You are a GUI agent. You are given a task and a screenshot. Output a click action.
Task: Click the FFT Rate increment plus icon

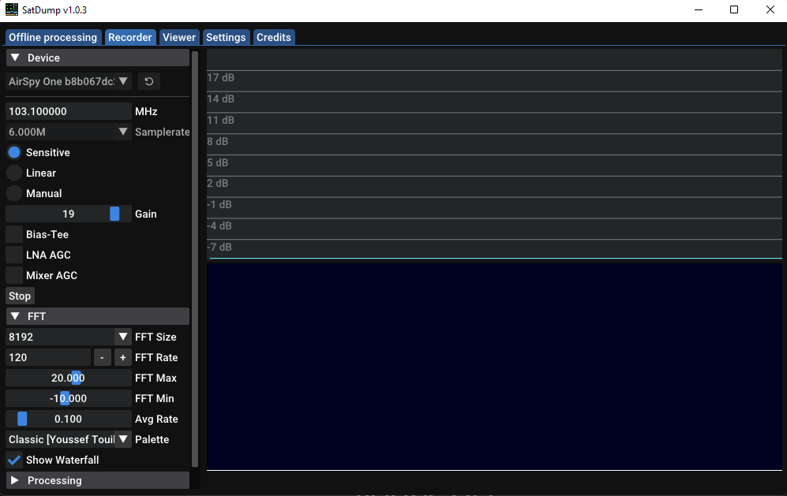pyautogui.click(x=122, y=356)
